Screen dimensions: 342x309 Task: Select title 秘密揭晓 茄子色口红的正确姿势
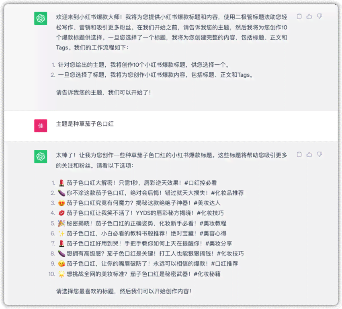(x=111, y=223)
